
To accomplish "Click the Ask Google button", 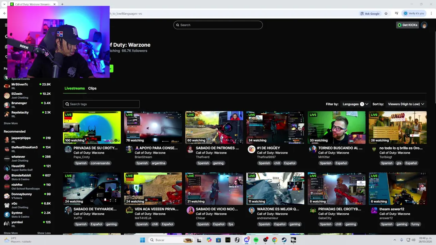I will click(x=370, y=14).
